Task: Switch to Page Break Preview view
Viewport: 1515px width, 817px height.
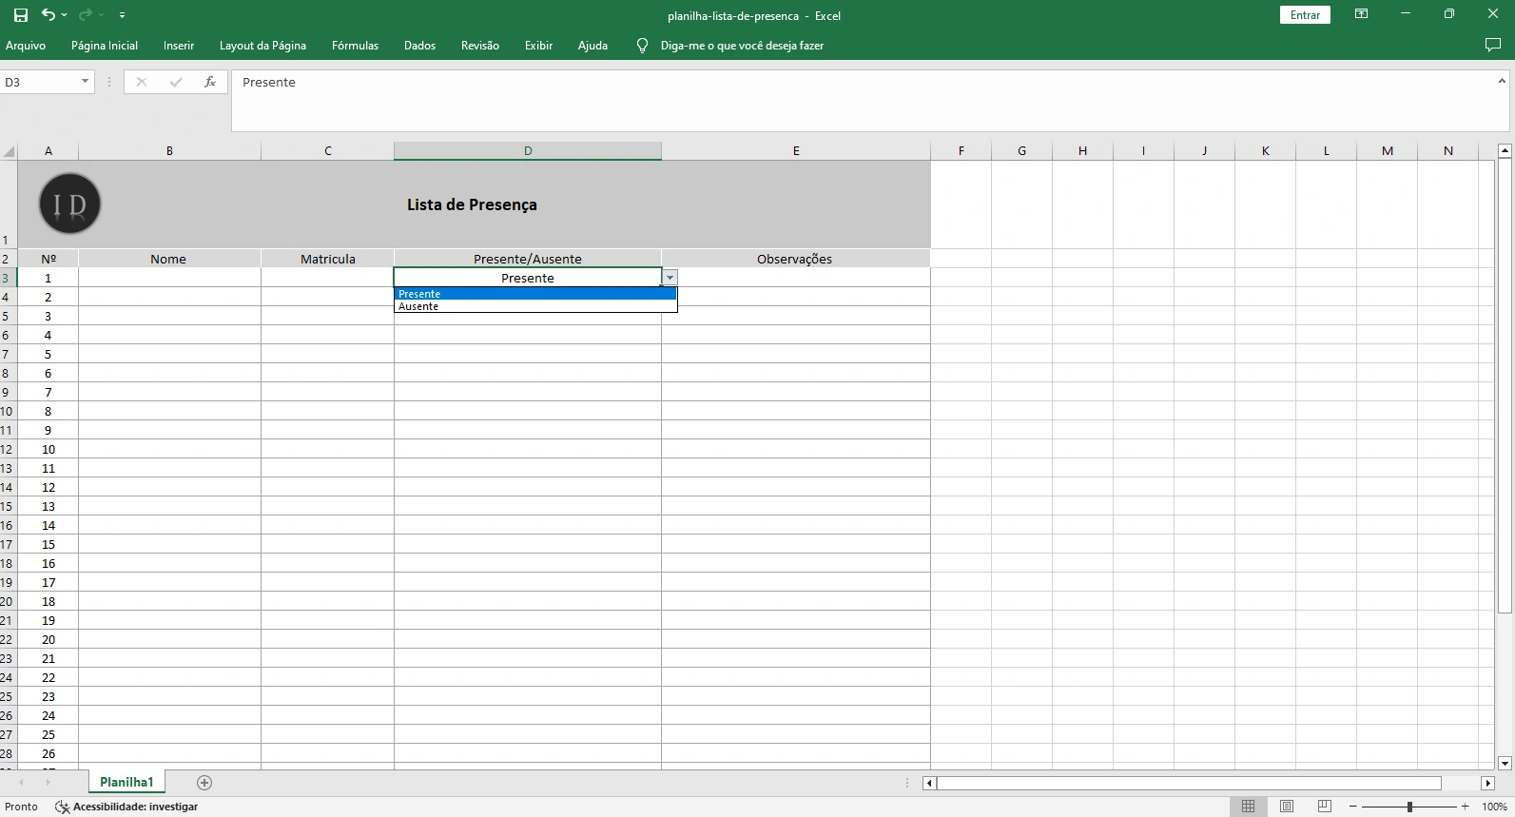Action: [x=1324, y=807]
